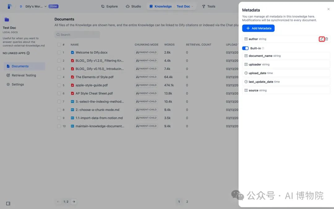Open 1.1-import-data-from-notion.md document

pos(99,118)
